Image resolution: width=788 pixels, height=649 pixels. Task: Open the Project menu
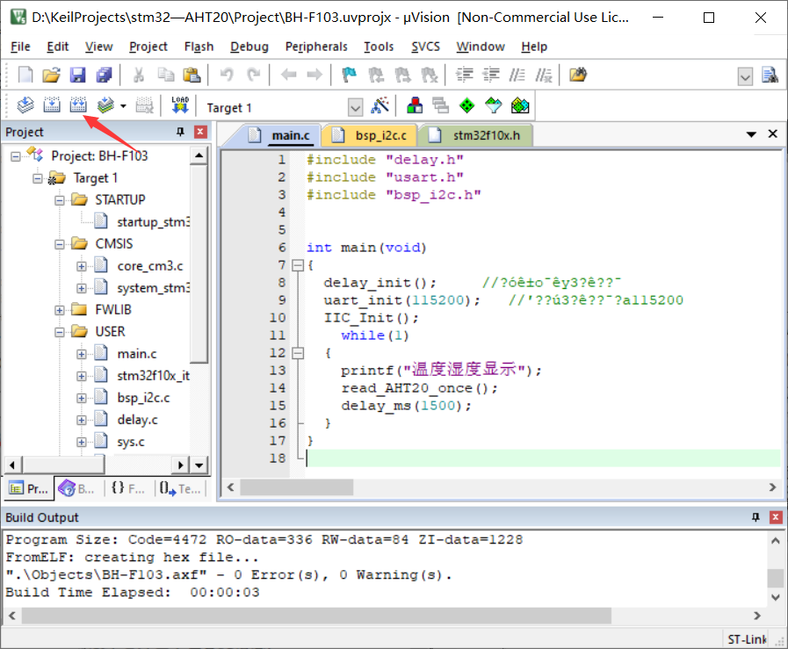click(148, 47)
